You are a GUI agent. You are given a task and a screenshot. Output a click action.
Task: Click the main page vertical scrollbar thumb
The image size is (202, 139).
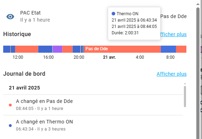(x=198, y=73)
